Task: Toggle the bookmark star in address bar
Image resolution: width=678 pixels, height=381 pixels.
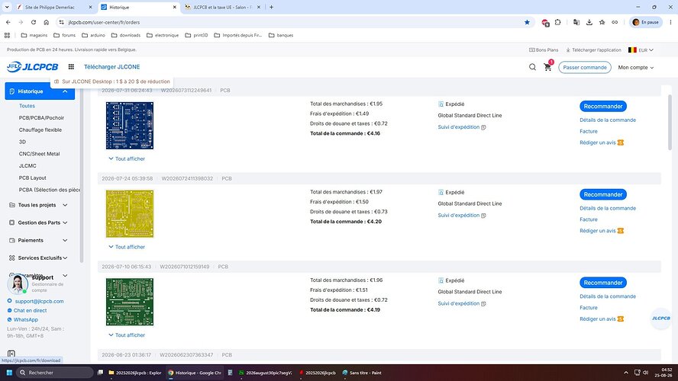Action: pyautogui.click(x=527, y=22)
